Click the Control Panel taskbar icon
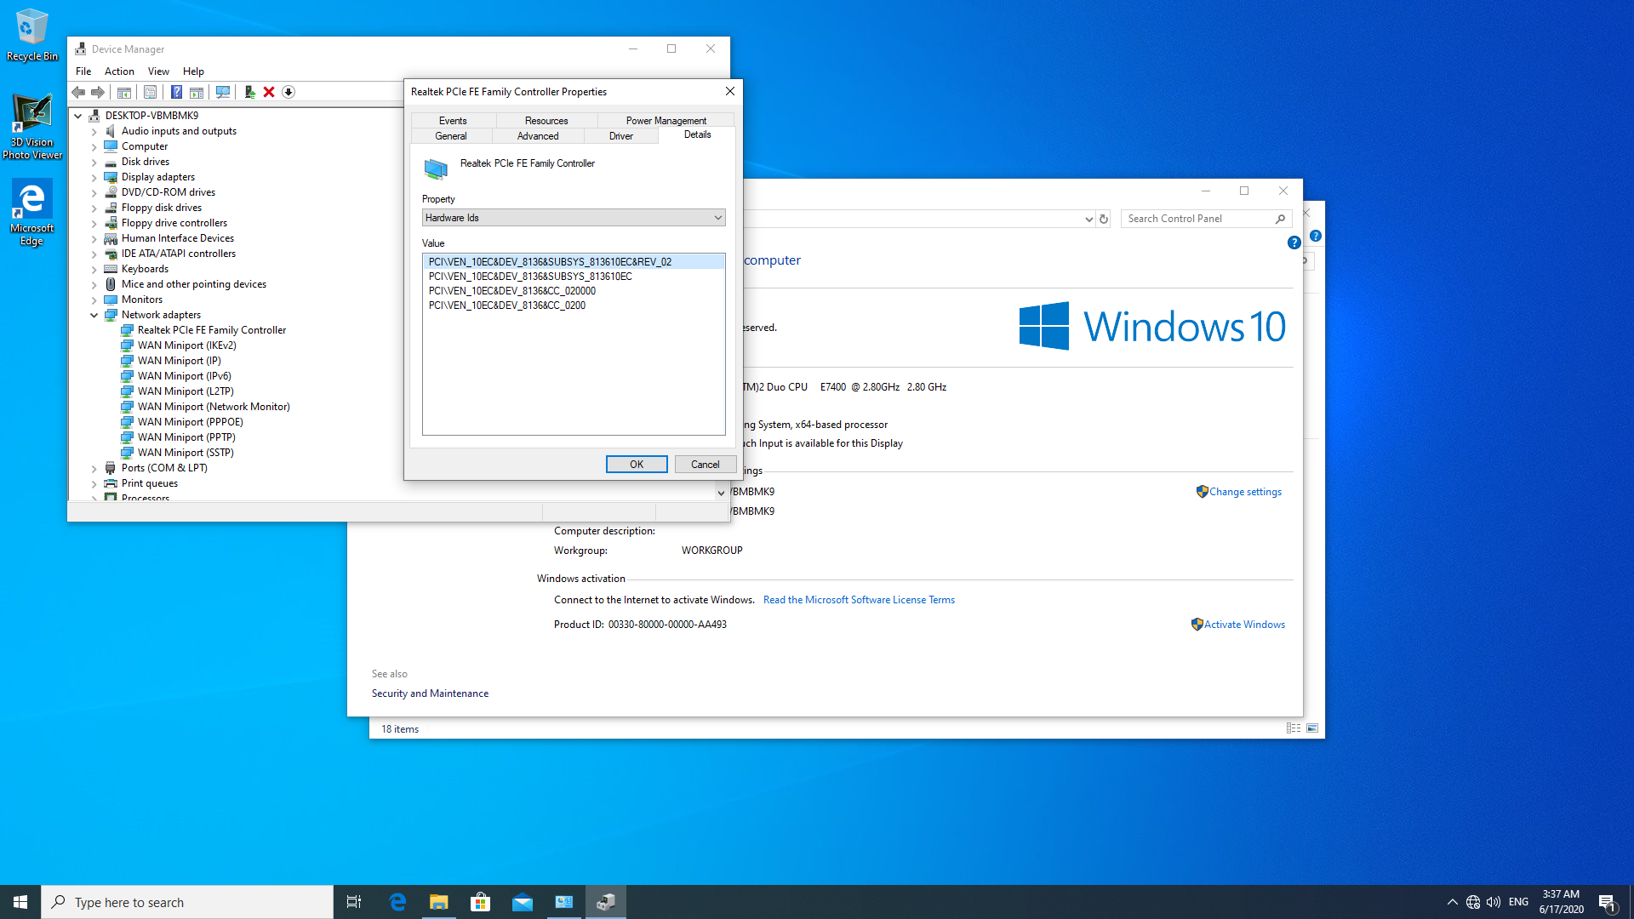The height and width of the screenshot is (919, 1634). [563, 902]
